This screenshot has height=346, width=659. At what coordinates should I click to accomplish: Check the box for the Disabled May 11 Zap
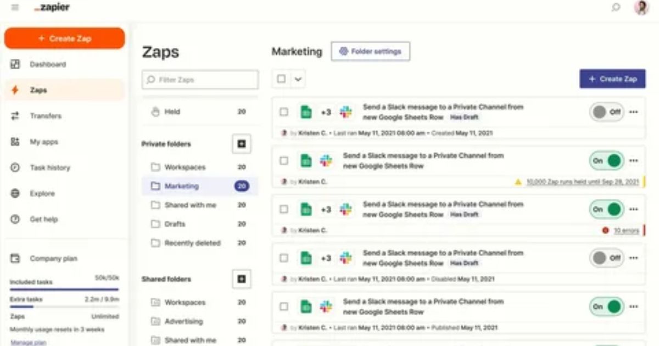click(x=284, y=258)
